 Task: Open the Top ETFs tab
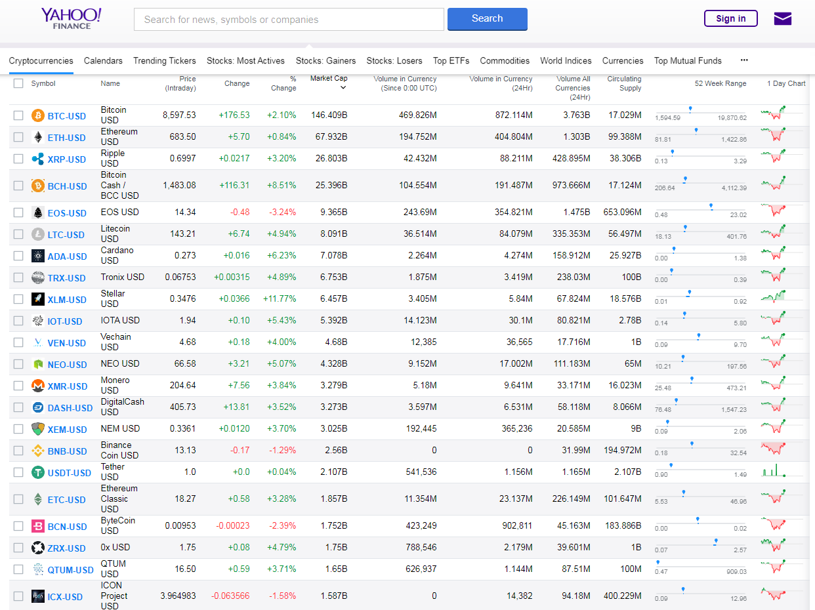(x=451, y=60)
